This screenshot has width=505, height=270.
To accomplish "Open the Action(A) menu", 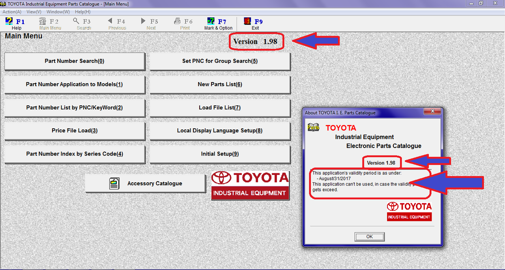I will tap(12, 12).
